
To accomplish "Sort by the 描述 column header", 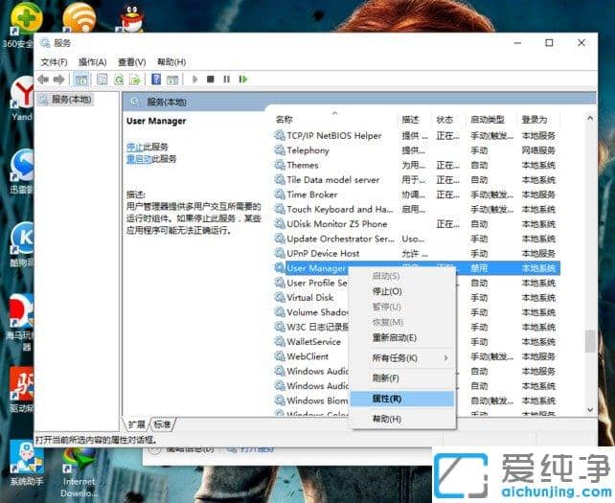I will tap(410, 119).
